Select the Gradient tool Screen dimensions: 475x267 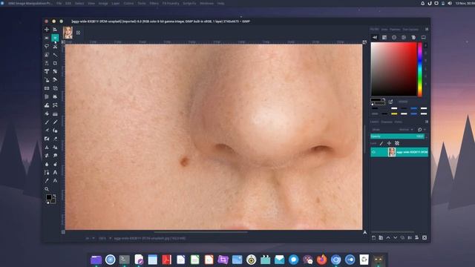pos(55,113)
